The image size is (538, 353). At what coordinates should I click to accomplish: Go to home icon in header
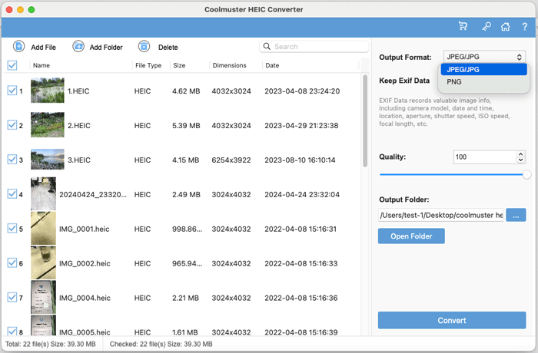(x=505, y=26)
